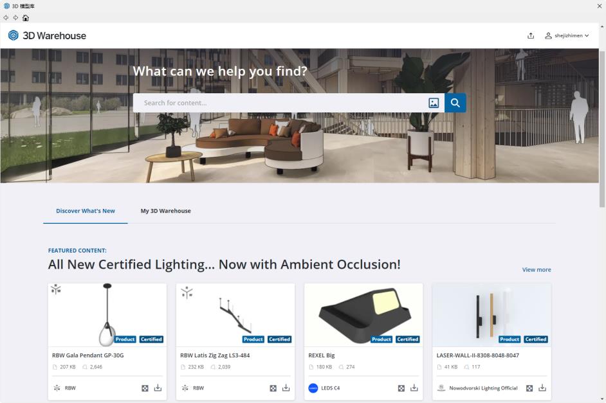The image size is (606, 403).
Task: Click the RBW Gala Pendant GP-30G title
Action: (x=87, y=355)
